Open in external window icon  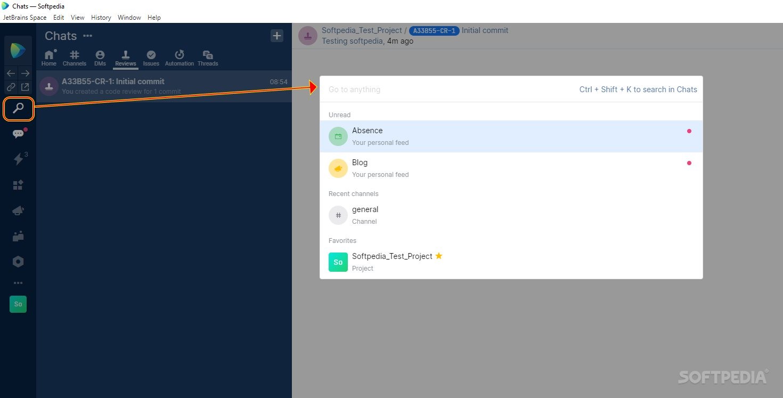pyautogui.click(x=25, y=87)
